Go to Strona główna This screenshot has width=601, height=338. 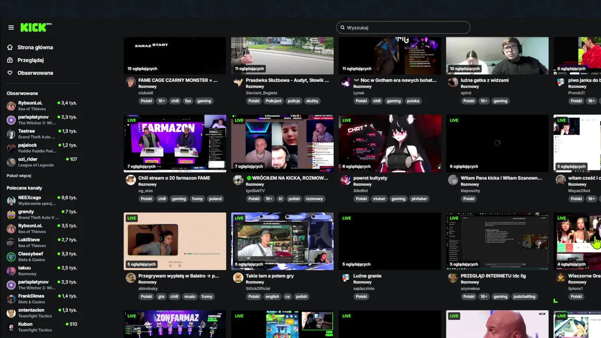[35, 47]
